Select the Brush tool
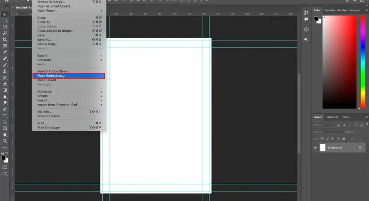This screenshot has width=369, height=201. click(5, 65)
